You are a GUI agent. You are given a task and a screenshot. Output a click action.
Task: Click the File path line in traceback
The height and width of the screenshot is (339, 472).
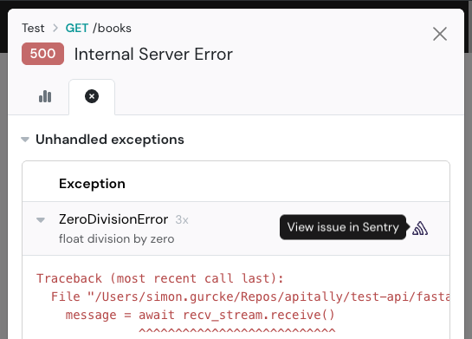(250, 297)
